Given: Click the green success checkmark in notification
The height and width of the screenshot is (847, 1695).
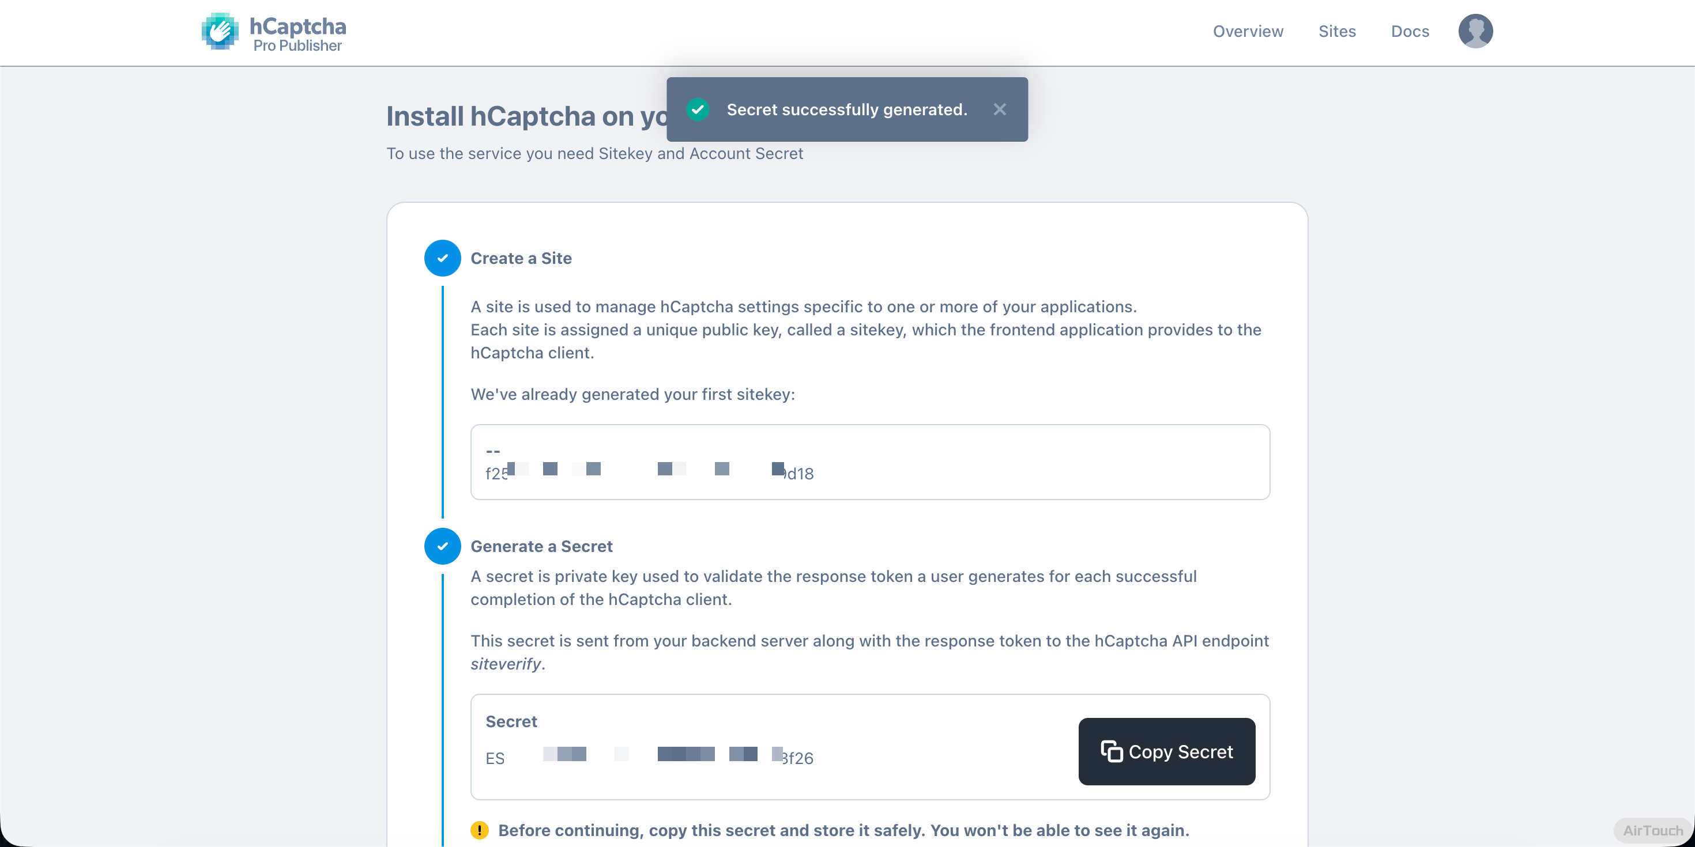Looking at the screenshot, I should click(x=698, y=109).
